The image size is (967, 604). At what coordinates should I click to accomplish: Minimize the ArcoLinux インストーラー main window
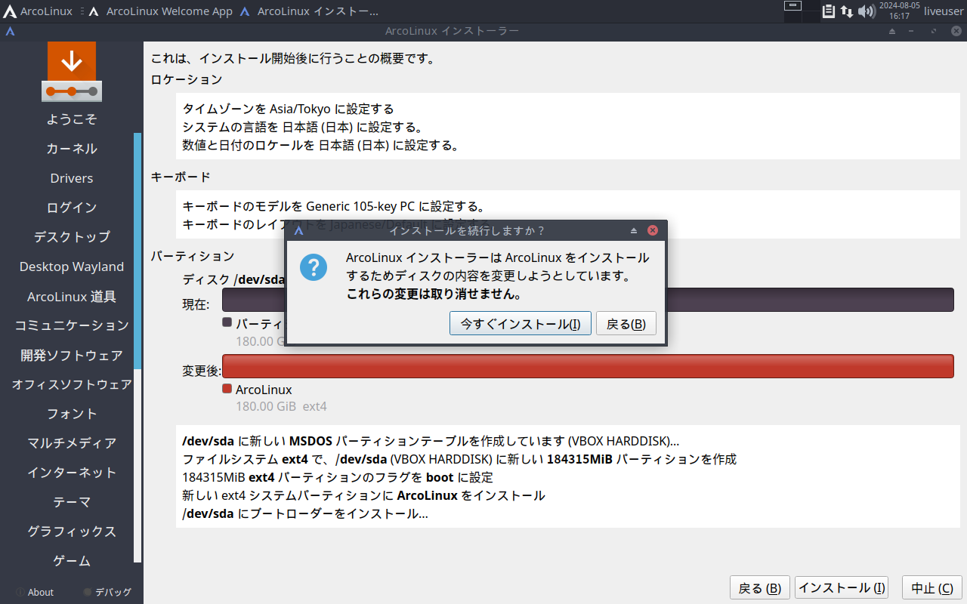[912, 31]
